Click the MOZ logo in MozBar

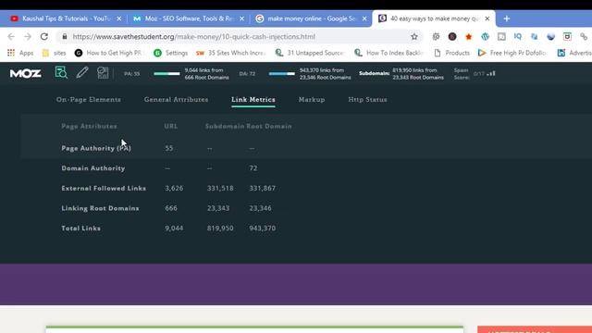click(x=25, y=73)
